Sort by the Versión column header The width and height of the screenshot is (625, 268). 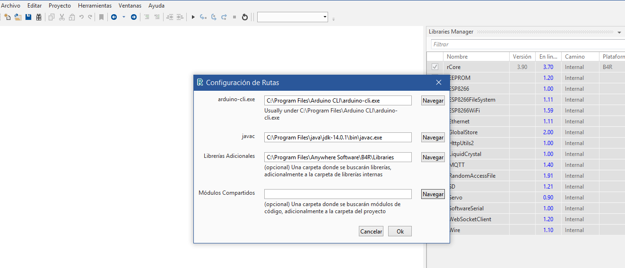[522, 57]
